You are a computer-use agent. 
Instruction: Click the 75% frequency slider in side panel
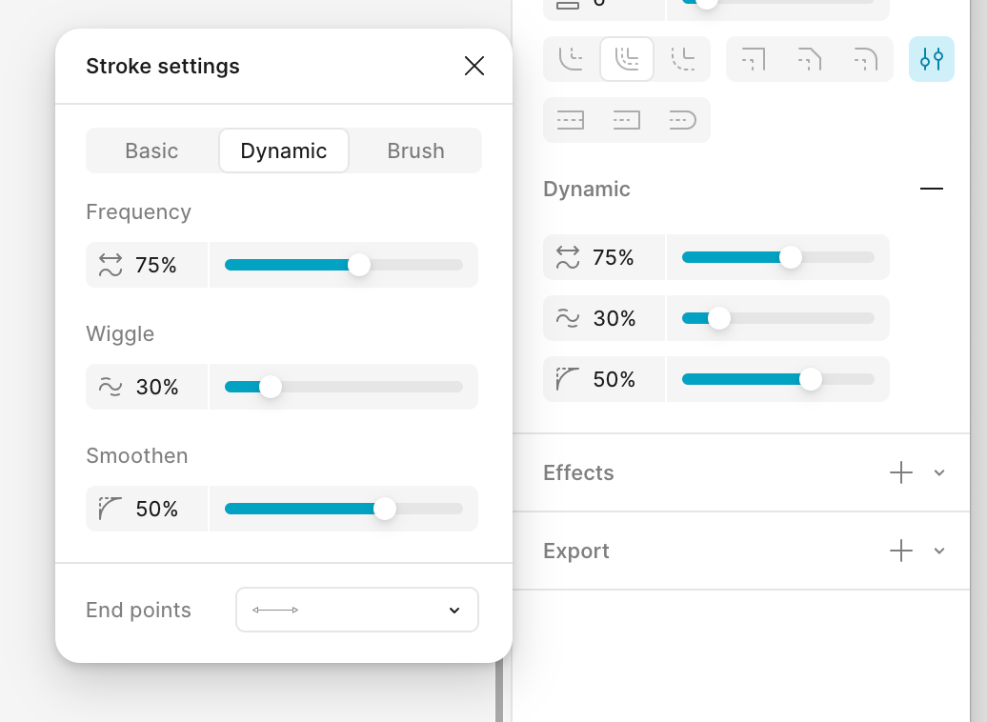pyautogui.click(x=778, y=257)
